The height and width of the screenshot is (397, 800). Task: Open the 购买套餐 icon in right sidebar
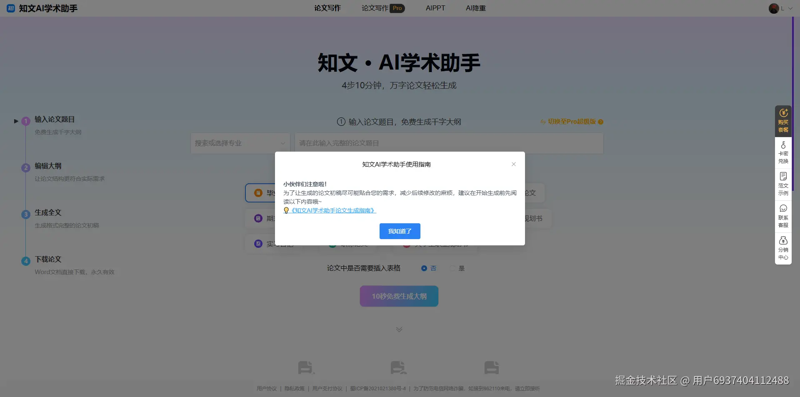tap(783, 121)
